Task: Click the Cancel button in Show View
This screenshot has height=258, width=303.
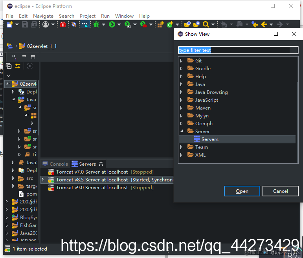Action: click(x=281, y=191)
